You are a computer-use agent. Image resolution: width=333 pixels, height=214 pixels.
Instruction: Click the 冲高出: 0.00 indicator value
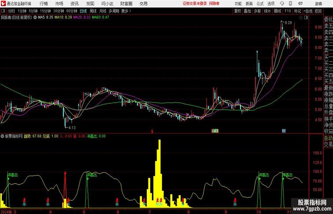pos(96,136)
